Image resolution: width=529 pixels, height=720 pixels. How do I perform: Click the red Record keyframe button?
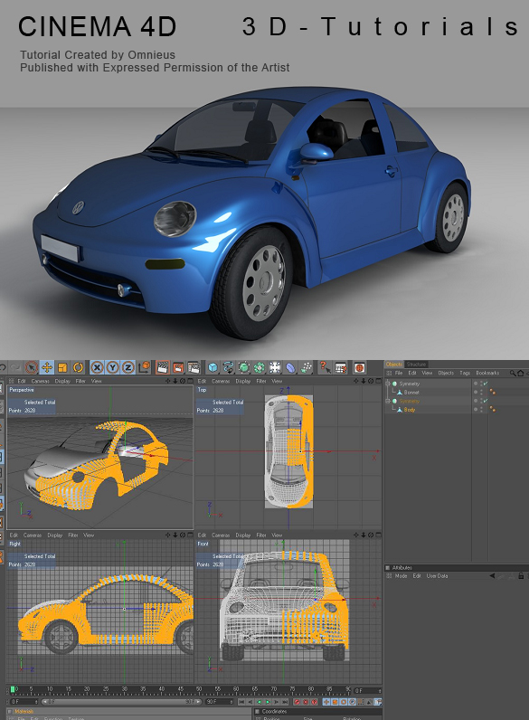click(297, 702)
